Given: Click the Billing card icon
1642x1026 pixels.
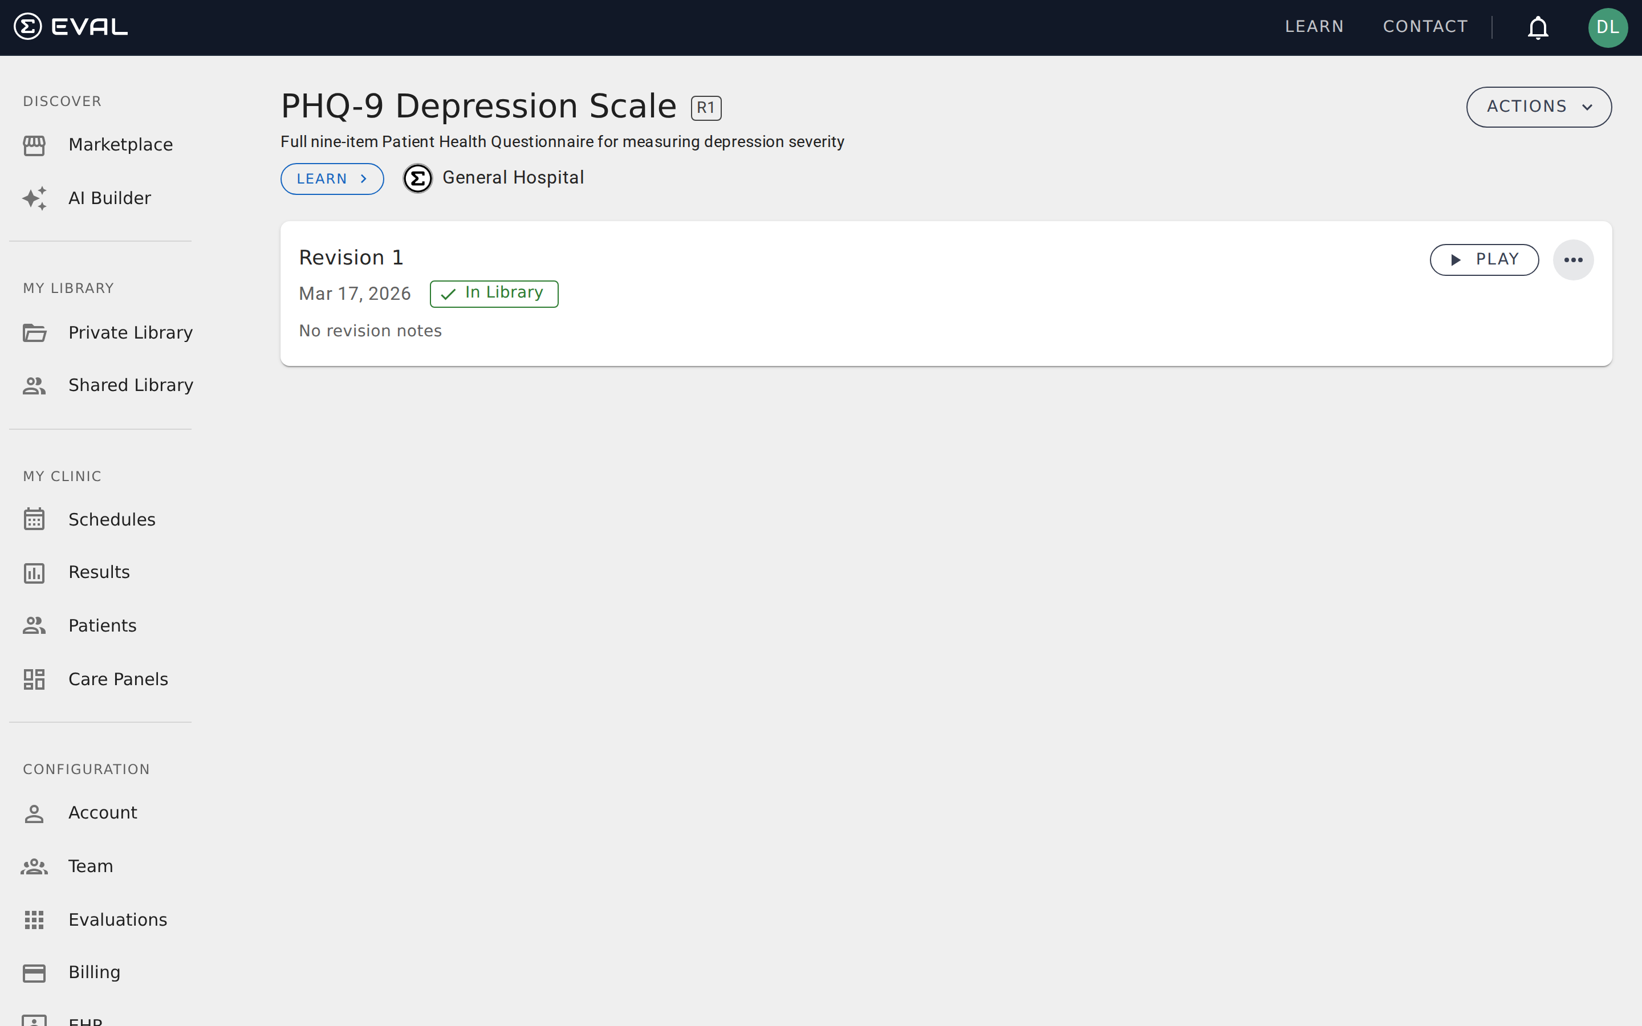Looking at the screenshot, I should pyautogui.click(x=34, y=973).
